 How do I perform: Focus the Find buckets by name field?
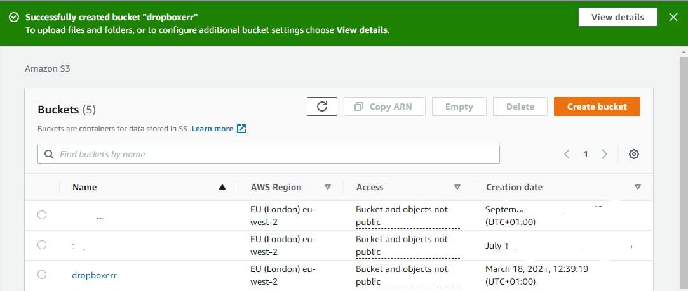click(x=273, y=154)
